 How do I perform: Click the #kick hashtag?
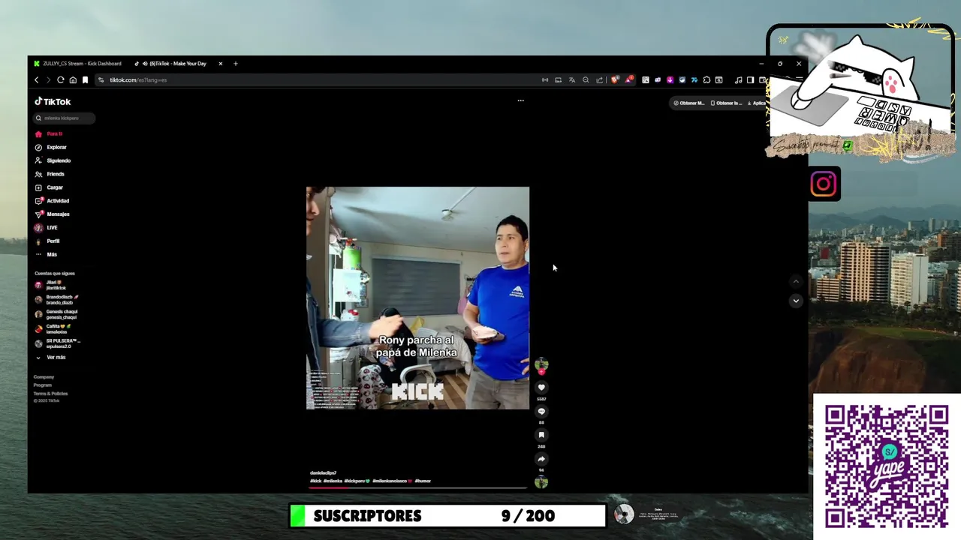[315, 481]
